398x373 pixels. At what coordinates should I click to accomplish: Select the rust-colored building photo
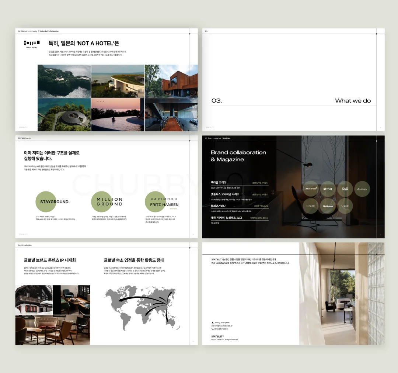click(x=171, y=81)
